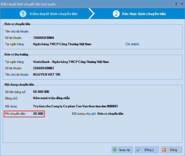Click the Đơn vị thụ hưởng group title
The width and height of the screenshot is (185, 156).
(x=16, y=54)
